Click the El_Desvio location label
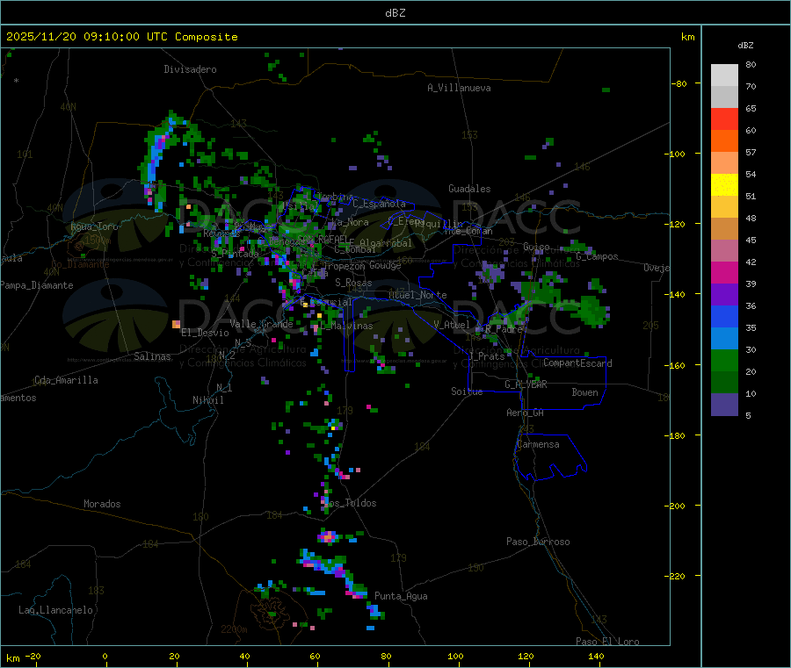Screen dimensions: 791x668 (x=205, y=333)
